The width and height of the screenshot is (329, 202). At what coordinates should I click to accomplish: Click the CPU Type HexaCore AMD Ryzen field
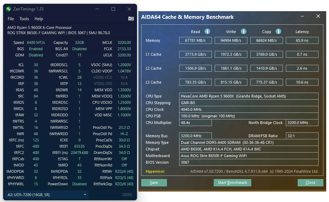click(x=248, y=96)
